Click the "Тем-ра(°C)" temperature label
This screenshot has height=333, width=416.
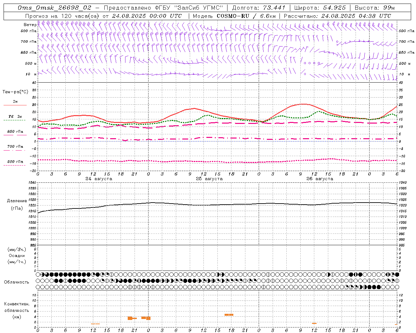(15, 92)
